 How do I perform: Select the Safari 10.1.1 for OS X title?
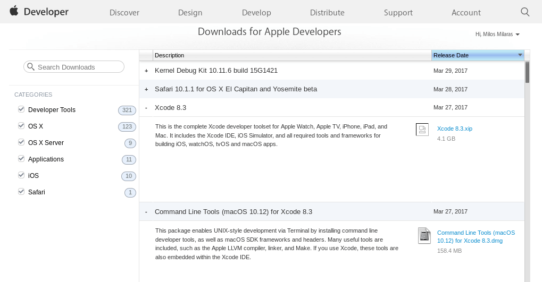coord(236,89)
